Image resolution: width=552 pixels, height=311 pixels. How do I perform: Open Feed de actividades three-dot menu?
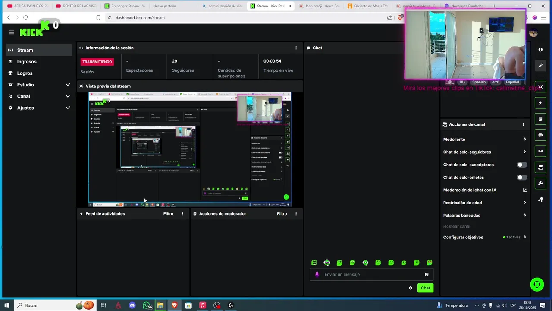(x=182, y=214)
